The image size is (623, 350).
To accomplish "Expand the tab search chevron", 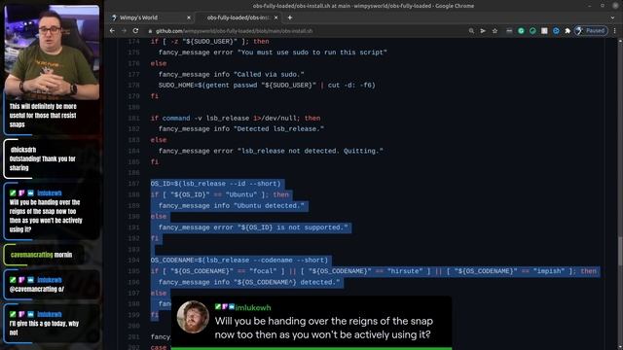I will click(612, 17).
